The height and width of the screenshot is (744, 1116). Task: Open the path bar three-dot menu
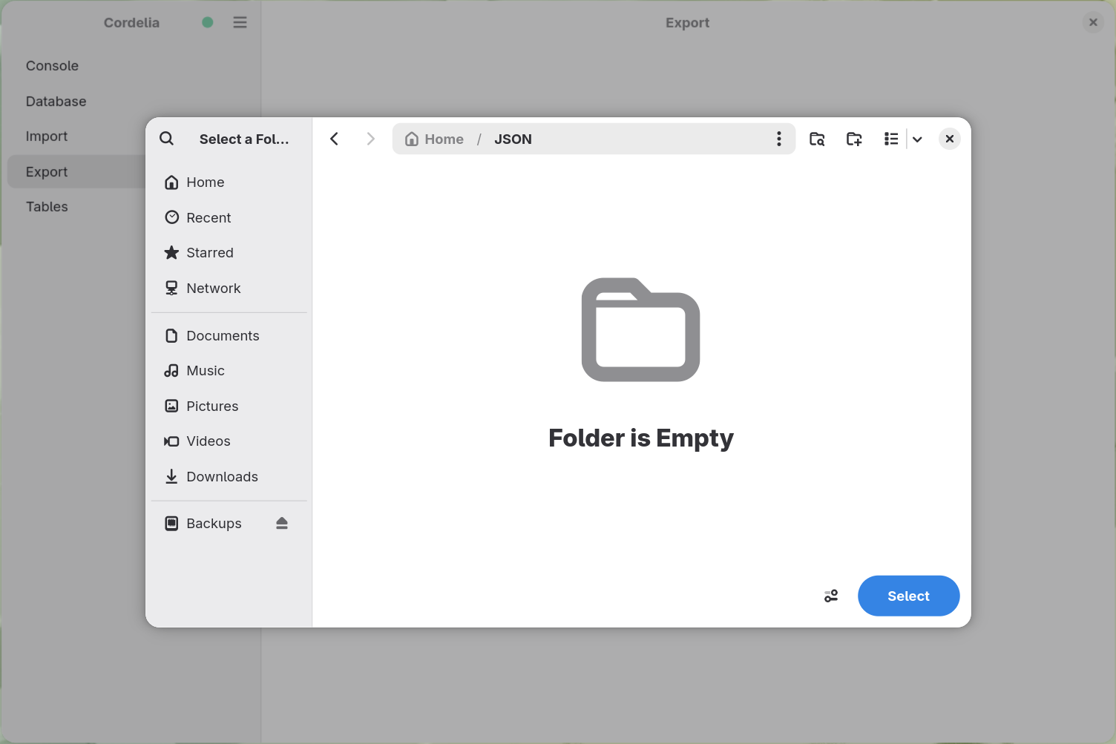[x=778, y=139]
